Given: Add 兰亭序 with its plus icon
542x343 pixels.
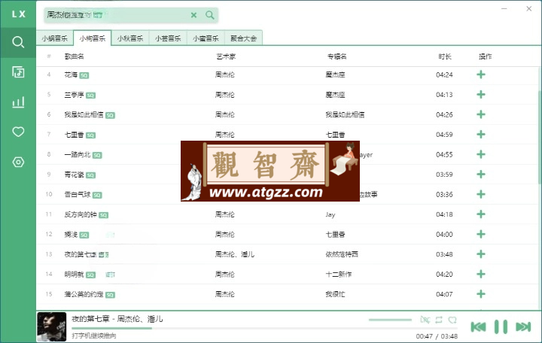Looking at the screenshot, I should point(481,95).
